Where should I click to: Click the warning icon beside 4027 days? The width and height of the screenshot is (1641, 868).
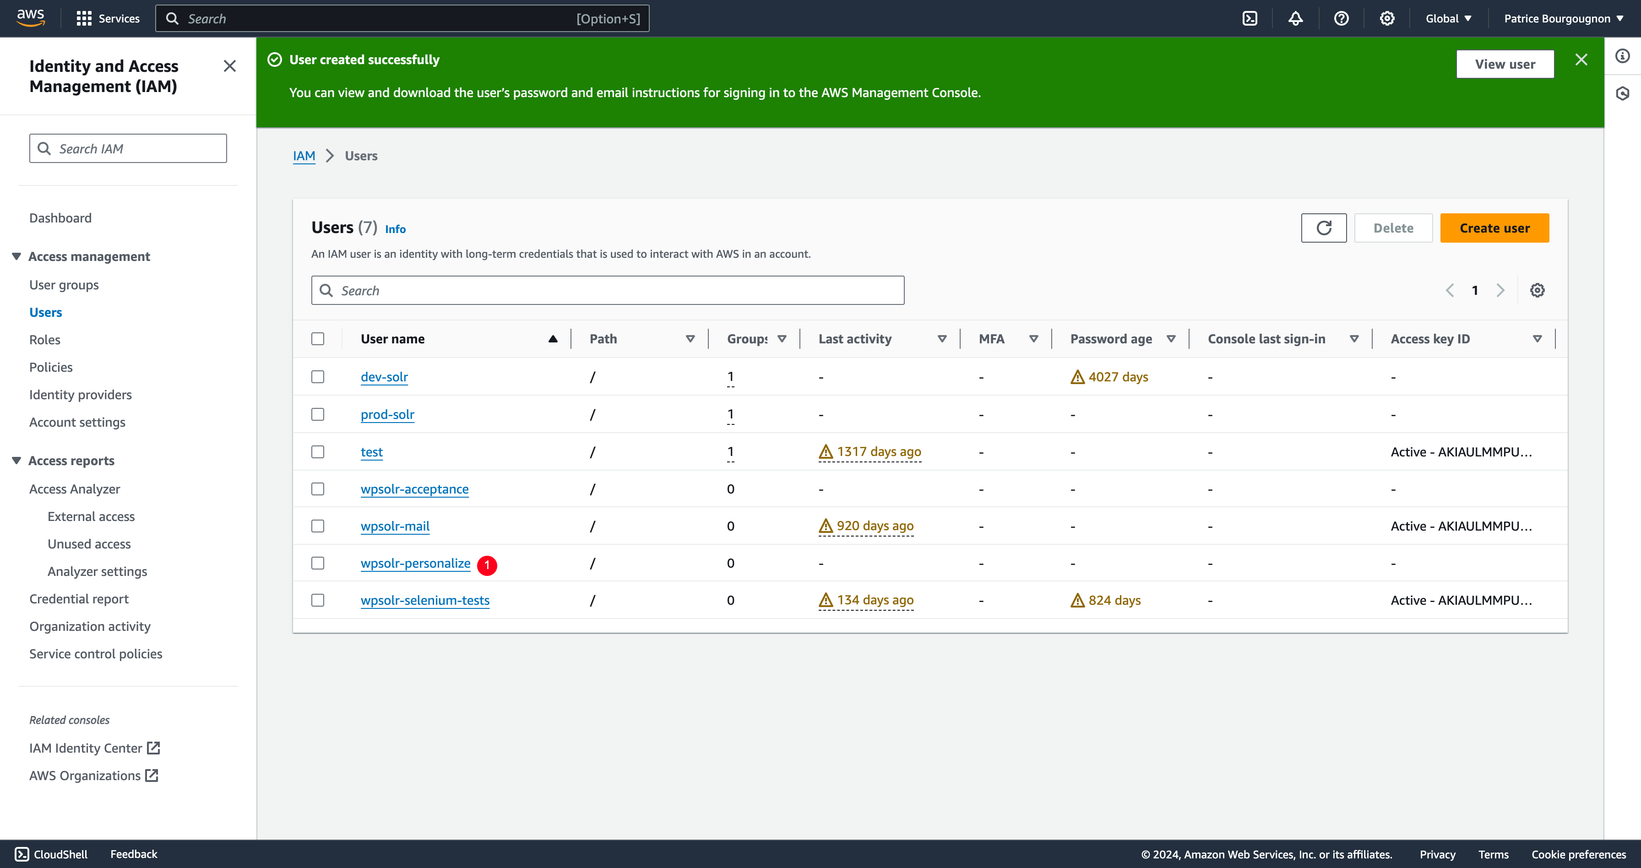coord(1077,377)
